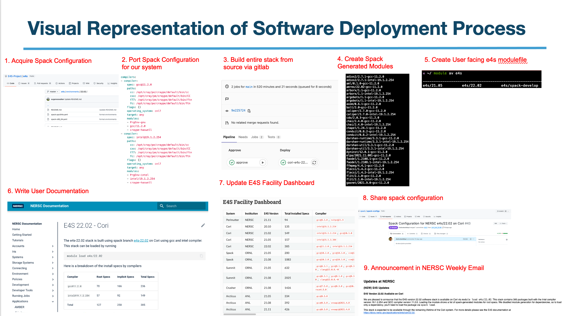The height and width of the screenshot is (316, 565).
Task: Click the green check status icon beside approve
Action: coord(232,162)
